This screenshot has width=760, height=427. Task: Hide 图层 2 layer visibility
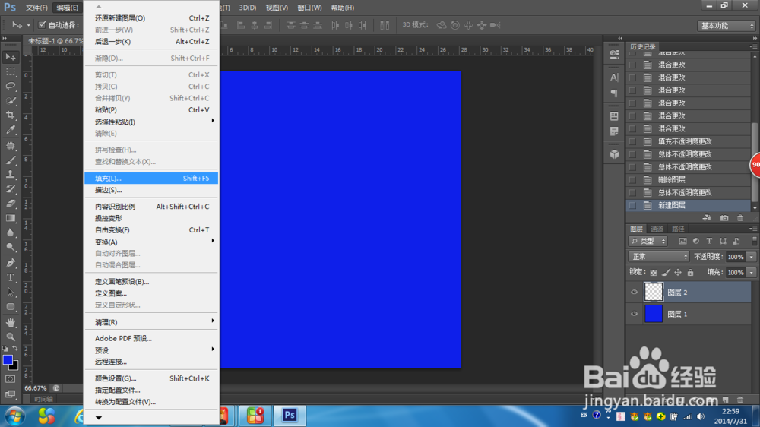[x=634, y=293]
